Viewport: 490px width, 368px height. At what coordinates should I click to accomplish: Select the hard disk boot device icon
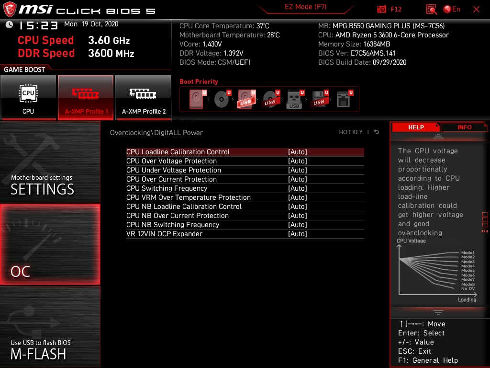tap(196, 99)
